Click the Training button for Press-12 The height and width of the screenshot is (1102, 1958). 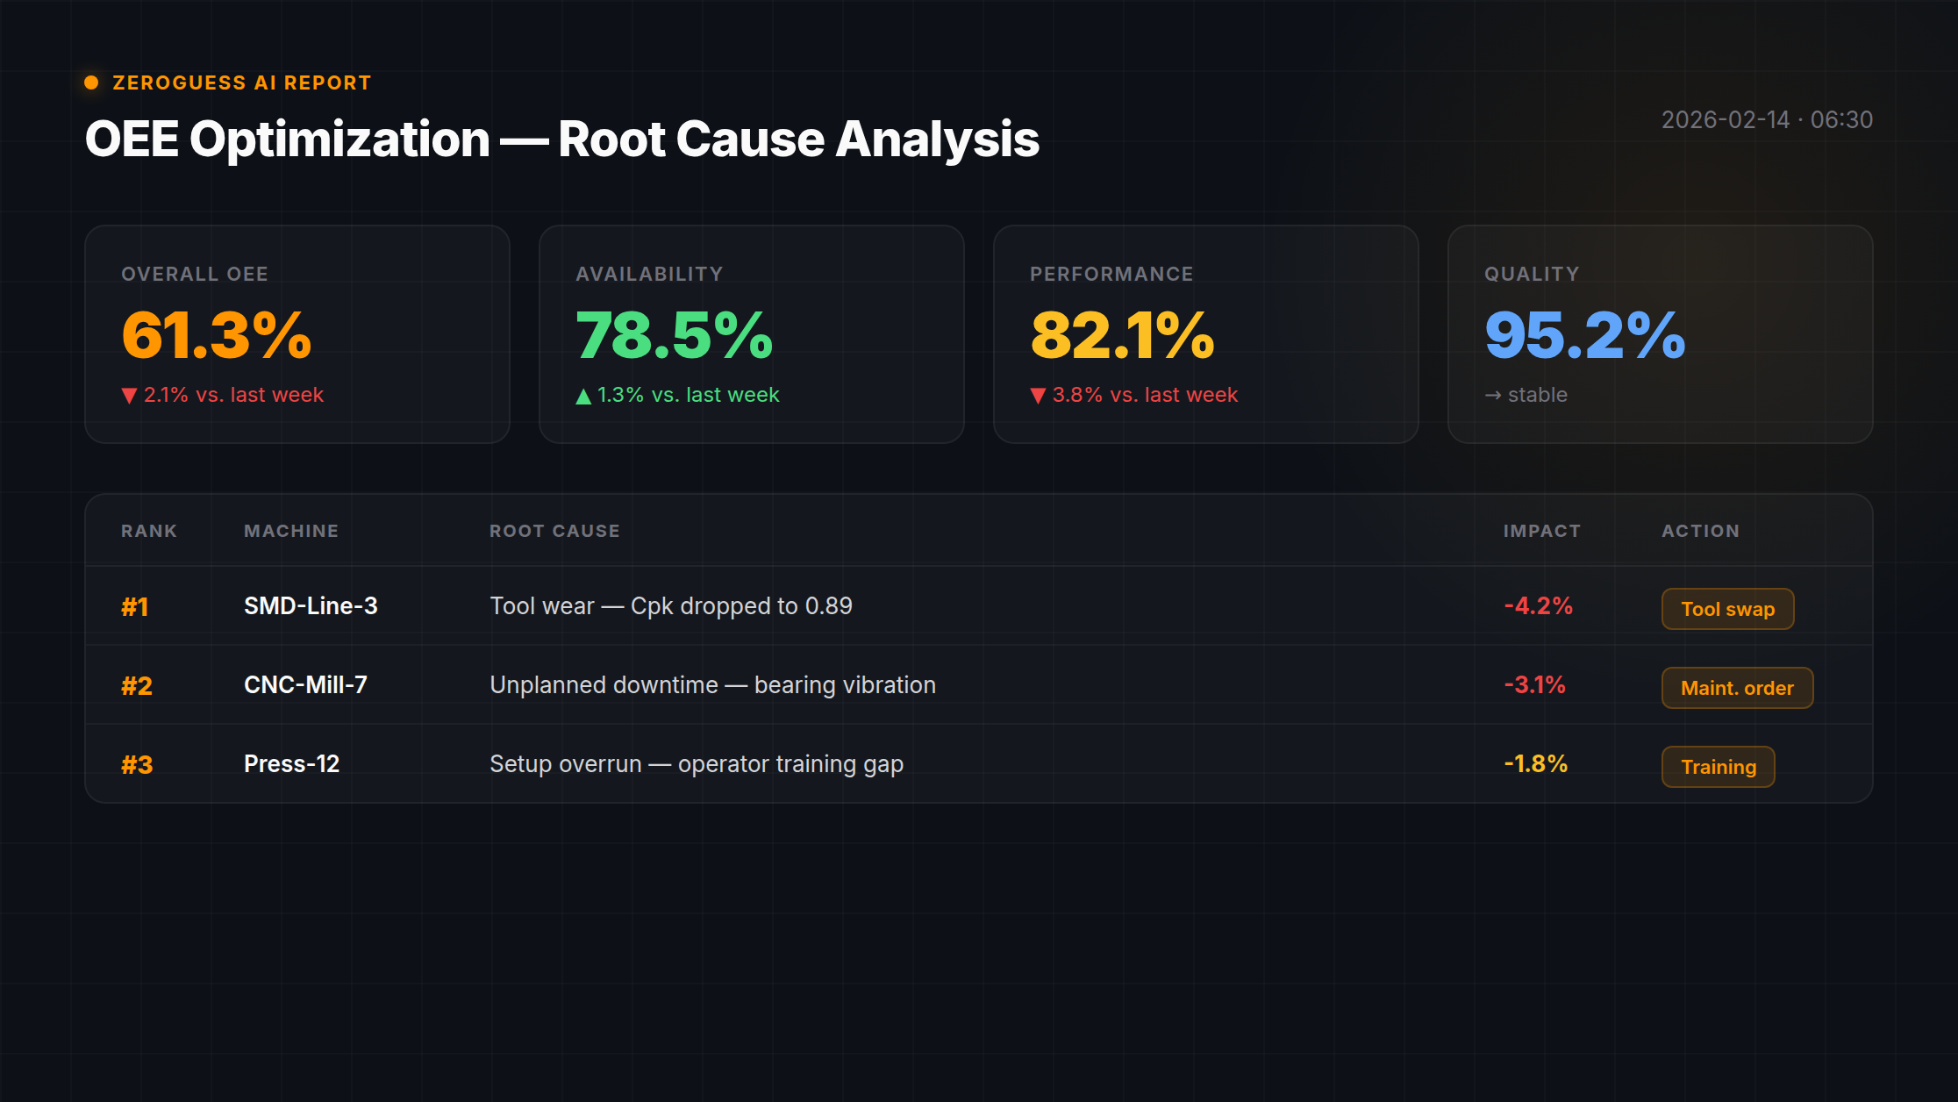(1718, 766)
